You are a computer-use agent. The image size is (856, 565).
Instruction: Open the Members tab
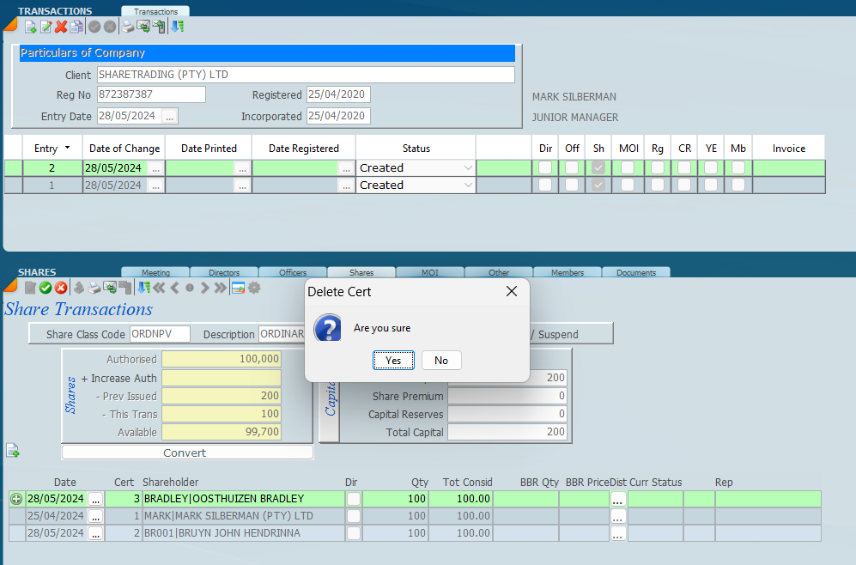pos(567,273)
